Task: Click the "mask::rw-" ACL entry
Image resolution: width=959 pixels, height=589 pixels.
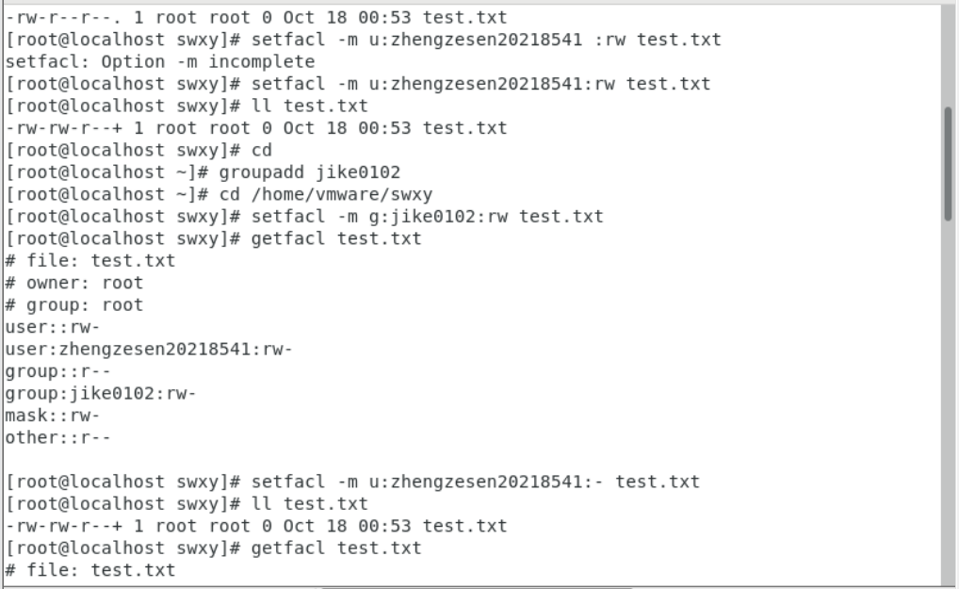Action: [x=53, y=416]
